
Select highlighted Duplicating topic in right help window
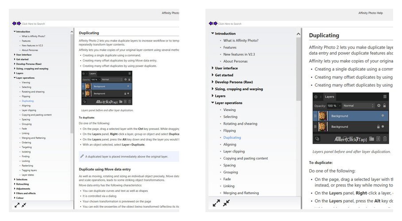(232, 137)
